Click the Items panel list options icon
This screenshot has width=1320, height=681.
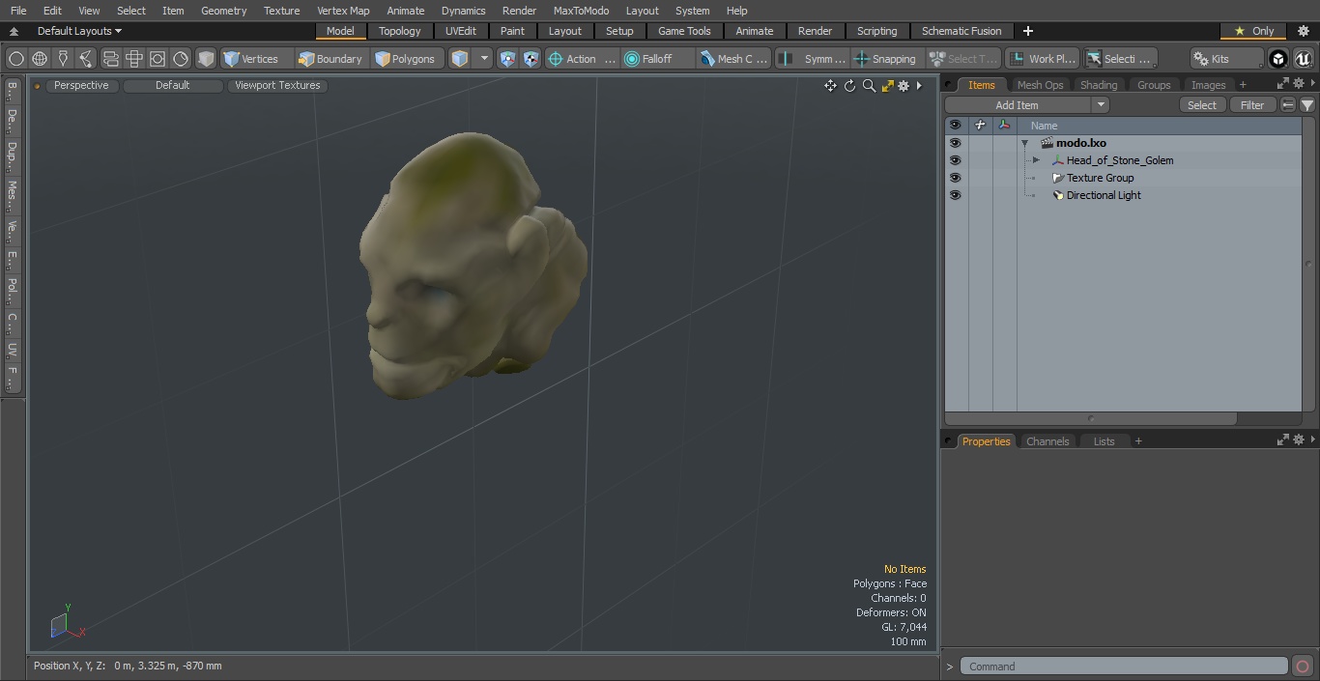click(1288, 105)
